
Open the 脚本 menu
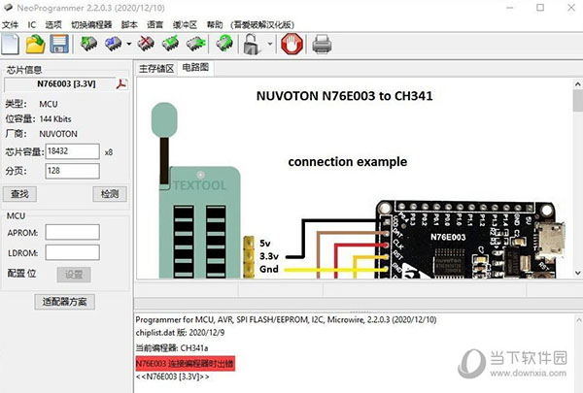[x=129, y=25]
